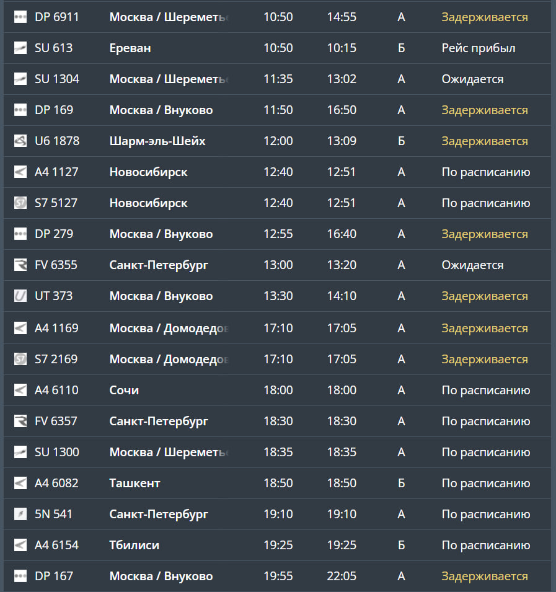Click the Сочи destination name
Image resolution: width=556 pixels, height=592 pixels.
pyautogui.click(x=124, y=390)
